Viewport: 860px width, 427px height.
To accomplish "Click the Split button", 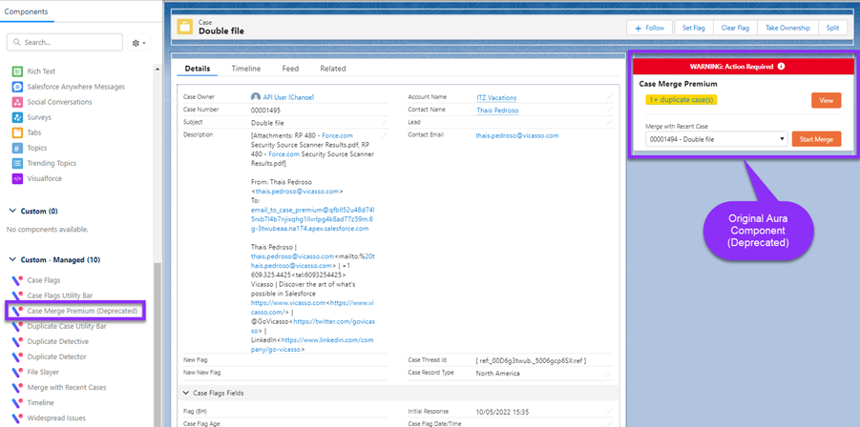I will coord(832,28).
